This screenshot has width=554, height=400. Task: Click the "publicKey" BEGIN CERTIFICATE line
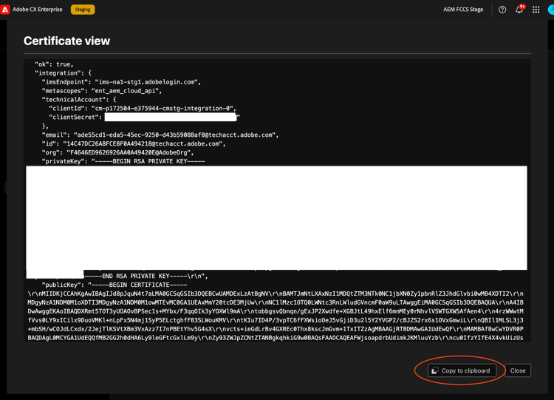point(114,285)
